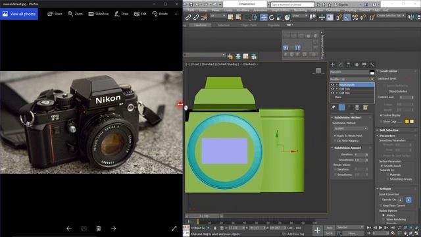Toggle eye visibility of MeshSmooth modifier

point(332,85)
